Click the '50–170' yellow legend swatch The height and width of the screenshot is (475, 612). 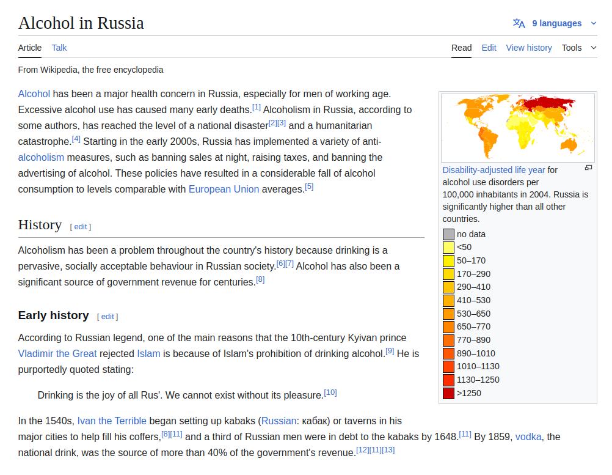[x=448, y=260]
